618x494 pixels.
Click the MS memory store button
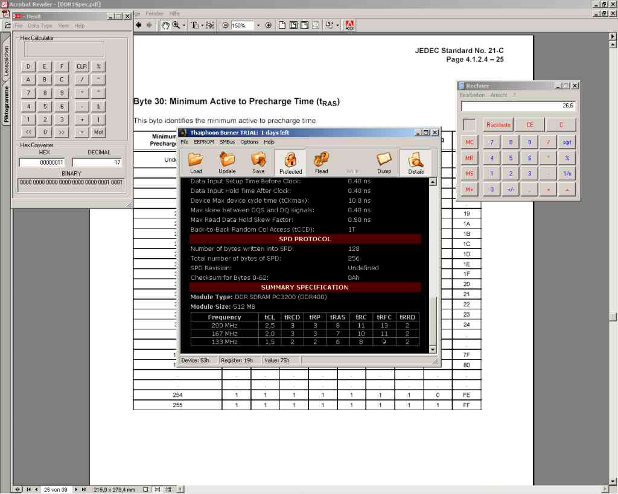pyautogui.click(x=469, y=174)
